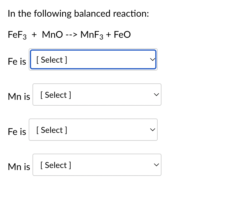Select the [Select] placeholder text in the top box

(52, 60)
